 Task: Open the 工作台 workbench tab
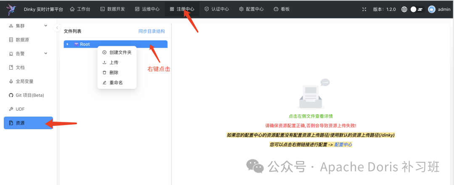pos(80,9)
